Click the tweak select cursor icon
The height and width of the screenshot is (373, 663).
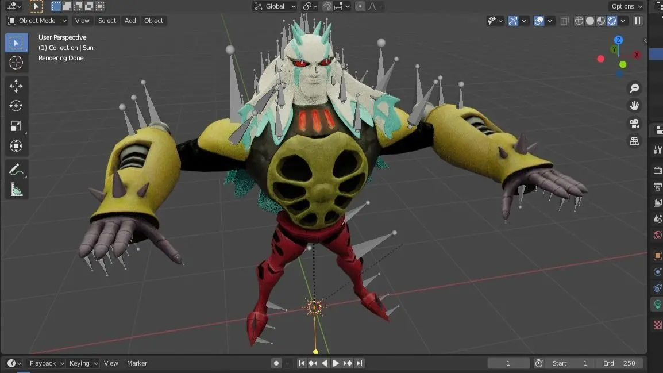click(x=36, y=6)
